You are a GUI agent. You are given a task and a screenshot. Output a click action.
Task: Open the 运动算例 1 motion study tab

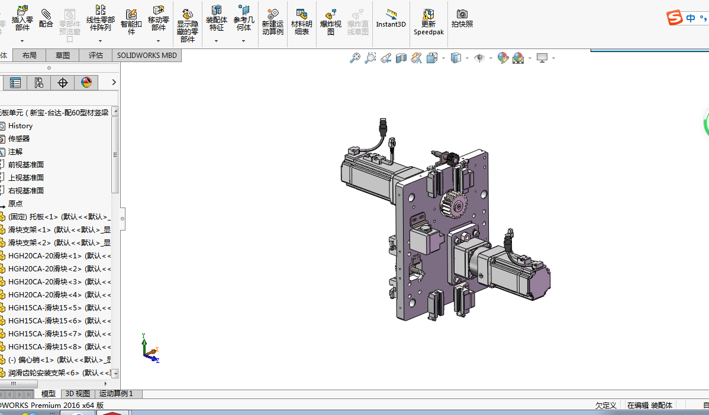click(116, 394)
